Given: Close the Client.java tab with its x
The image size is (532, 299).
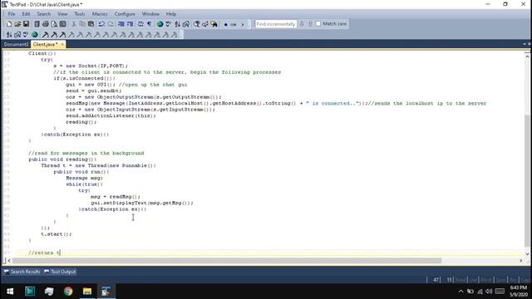Looking at the screenshot, I should [62, 44].
